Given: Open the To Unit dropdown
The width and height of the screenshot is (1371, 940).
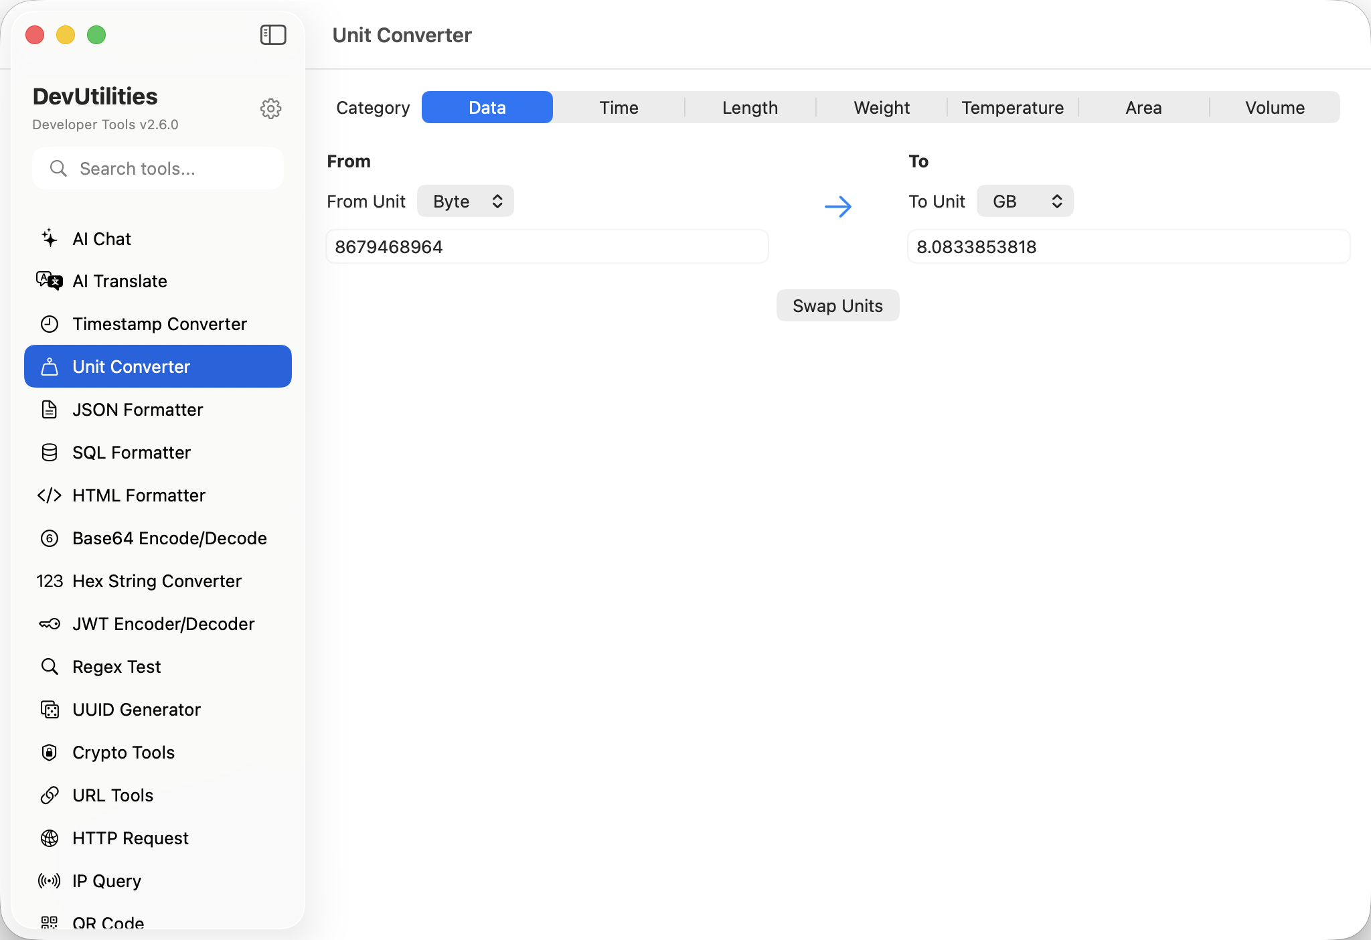Looking at the screenshot, I should pos(1025,201).
